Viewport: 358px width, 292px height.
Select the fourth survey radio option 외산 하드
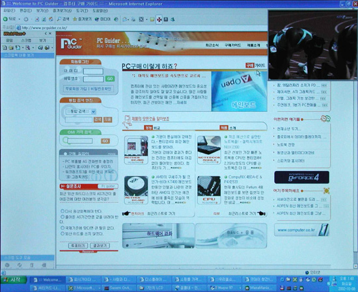[x=62, y=233]
